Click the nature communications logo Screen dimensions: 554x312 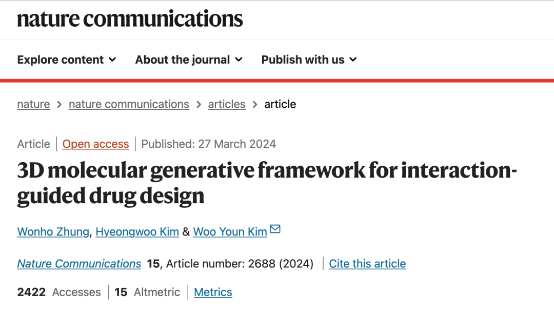point(130,19)
